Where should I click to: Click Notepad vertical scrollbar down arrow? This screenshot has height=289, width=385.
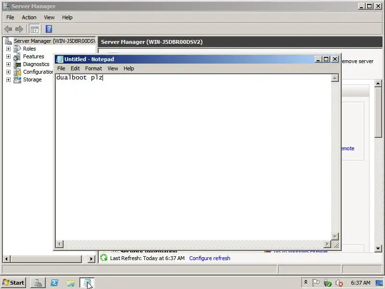(x=334, y=236)
